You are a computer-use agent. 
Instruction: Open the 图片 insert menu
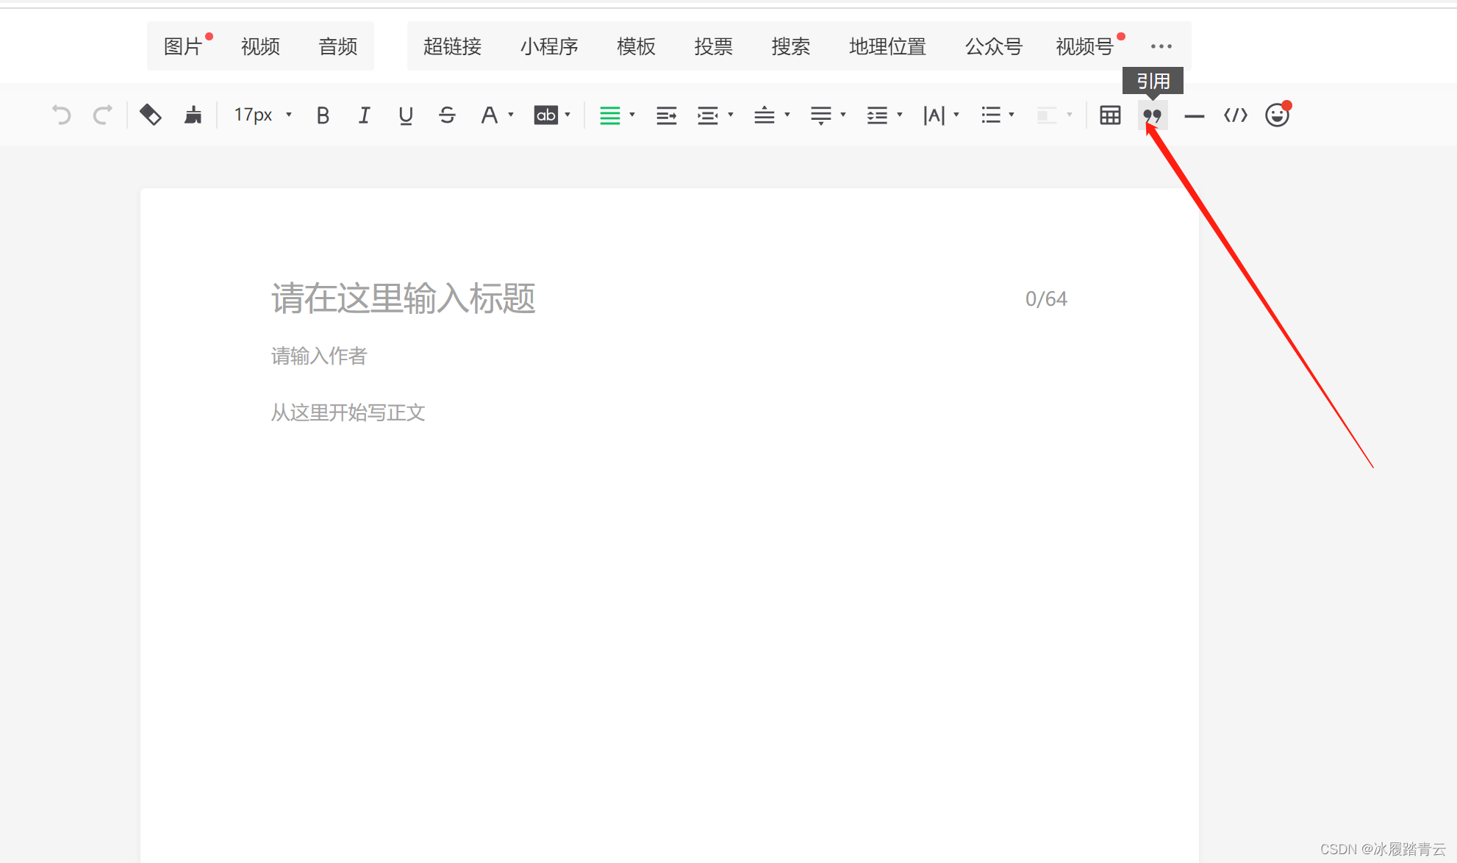pos(183,46)
